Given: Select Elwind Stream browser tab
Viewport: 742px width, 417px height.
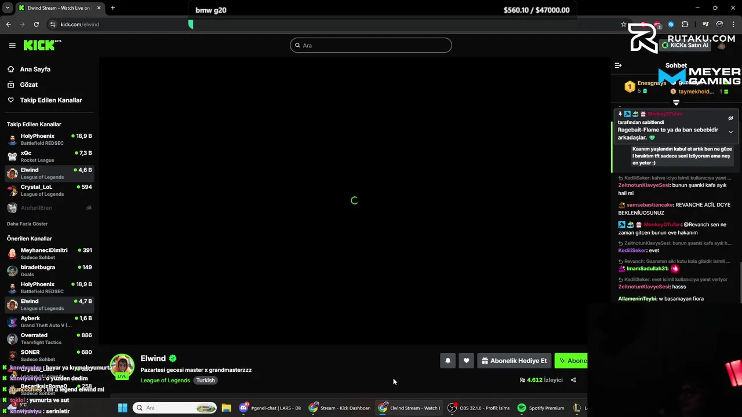Looking at the screenshot, I should click(59, 8).
